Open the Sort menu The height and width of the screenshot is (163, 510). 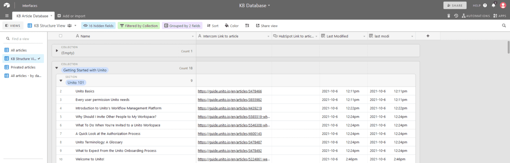click(x=213, y=26)
